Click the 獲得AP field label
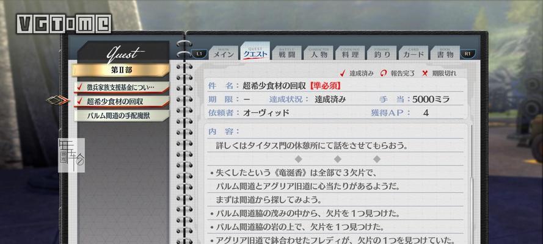543x244 pixels. pos(390,113)
